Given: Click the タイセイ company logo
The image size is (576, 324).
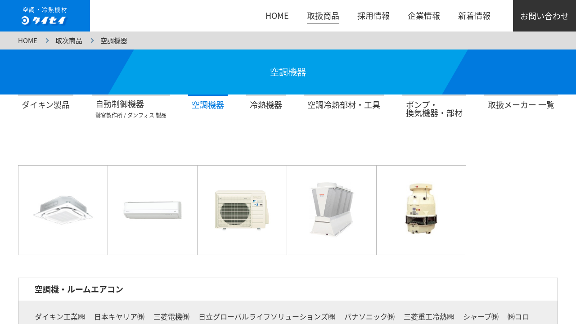Looking at the screenshot, I should (x=45, y=16).
